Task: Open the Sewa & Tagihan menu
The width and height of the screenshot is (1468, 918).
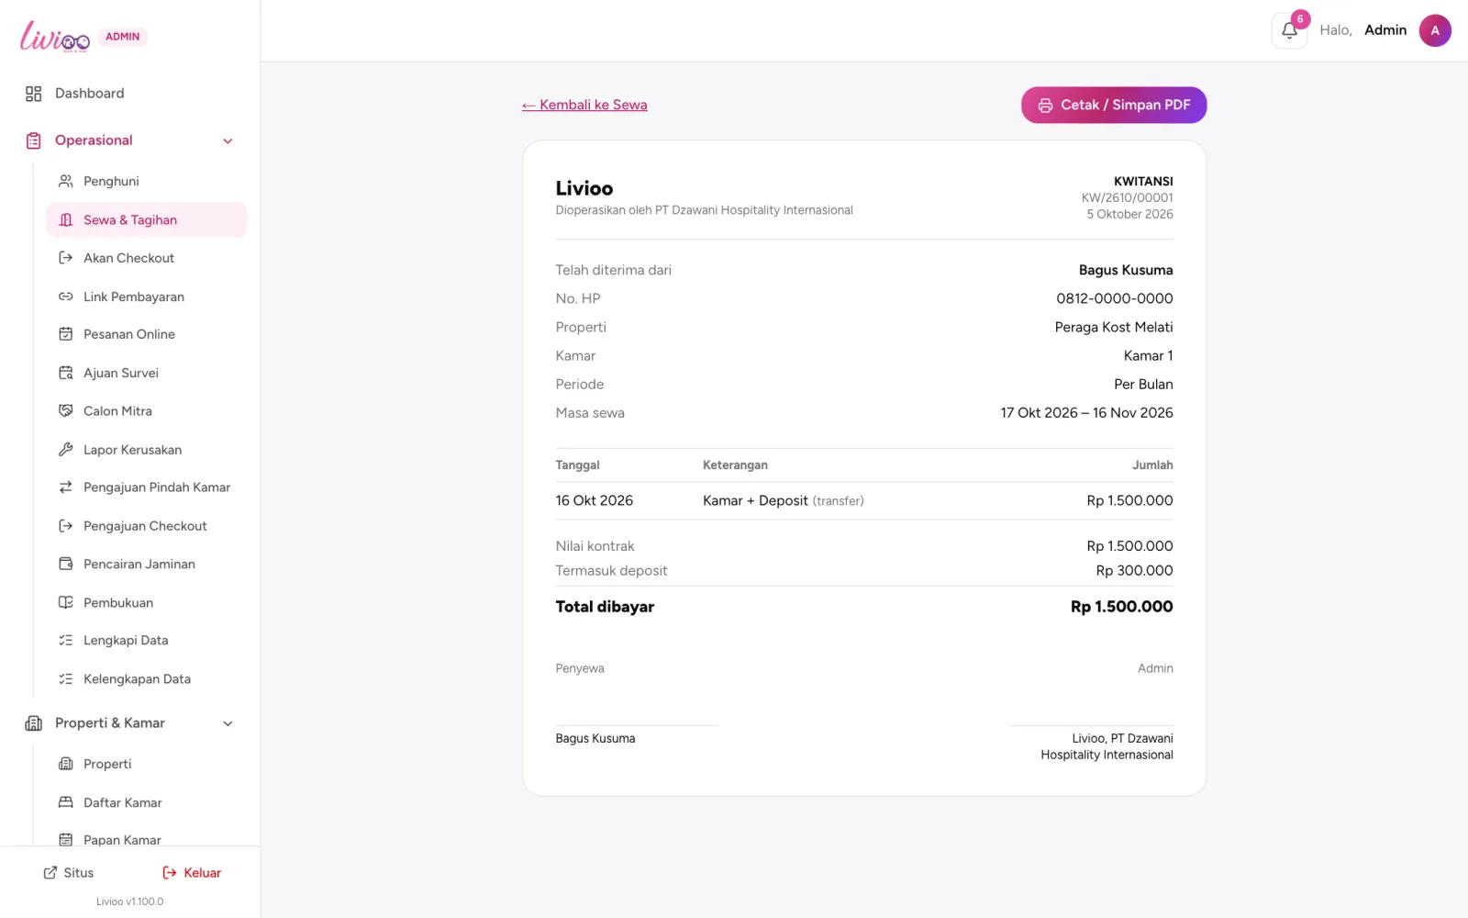Action: pyautogui.click(x=147, y=220)
